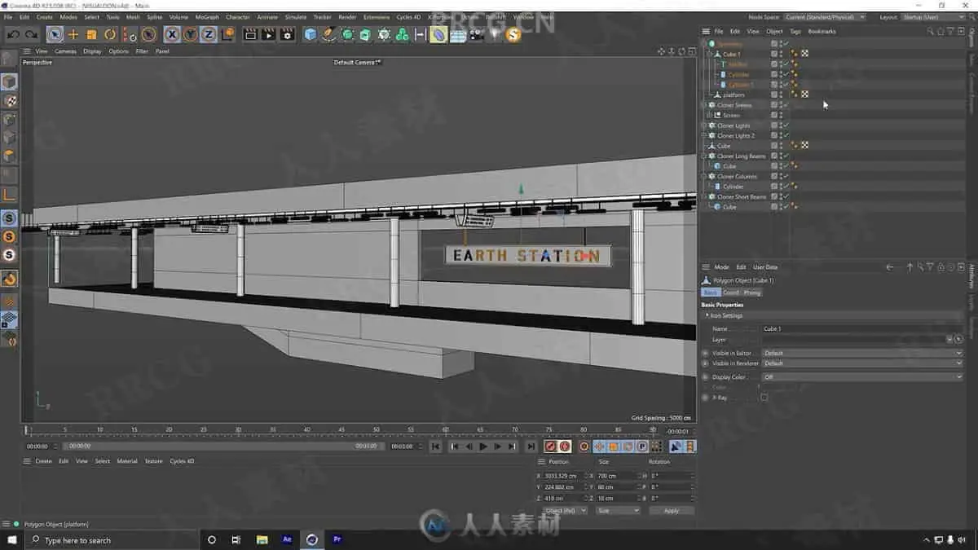Screen dimensions: 978x550
Task: Click the Spline Pen tool icon
Action: pos(328,34)
